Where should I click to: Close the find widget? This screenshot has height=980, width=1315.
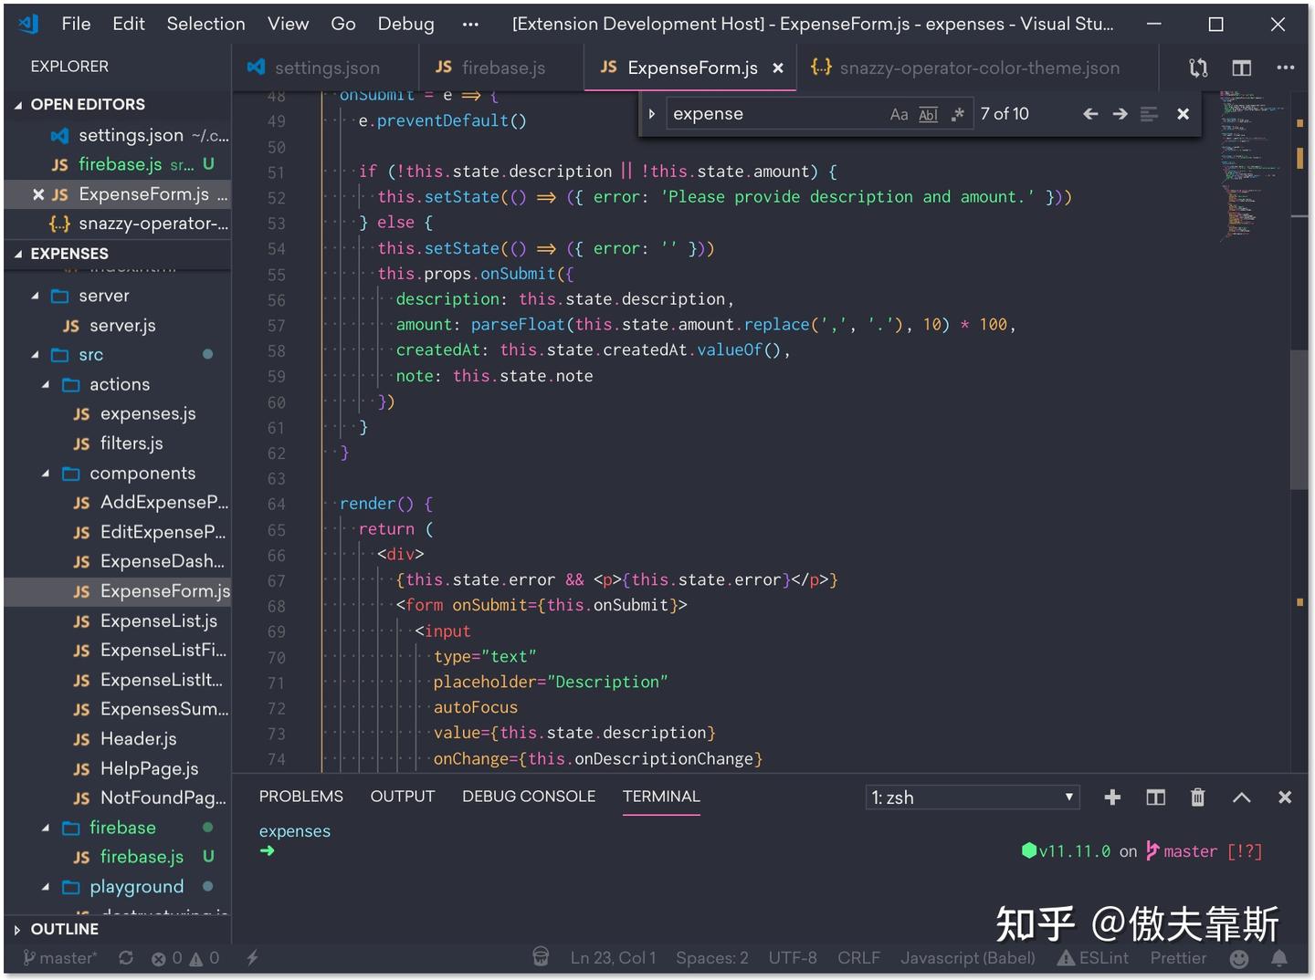point(1183,114)
